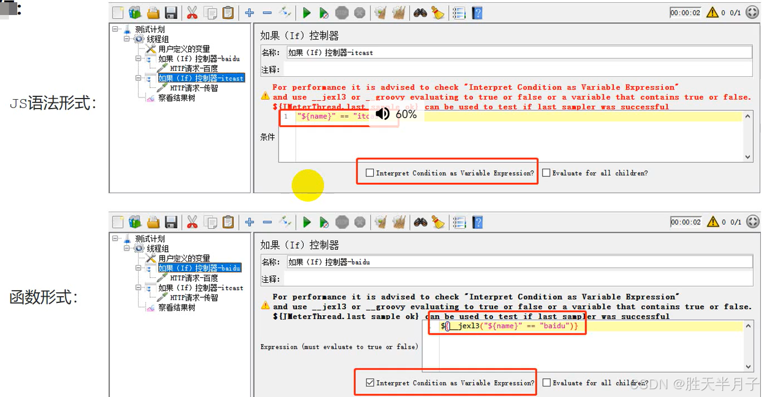The width and height of the screenshot is (762, 397).
Task: Select 察看结果树 in 函数形式 window tree
Action: click(177, 307)
